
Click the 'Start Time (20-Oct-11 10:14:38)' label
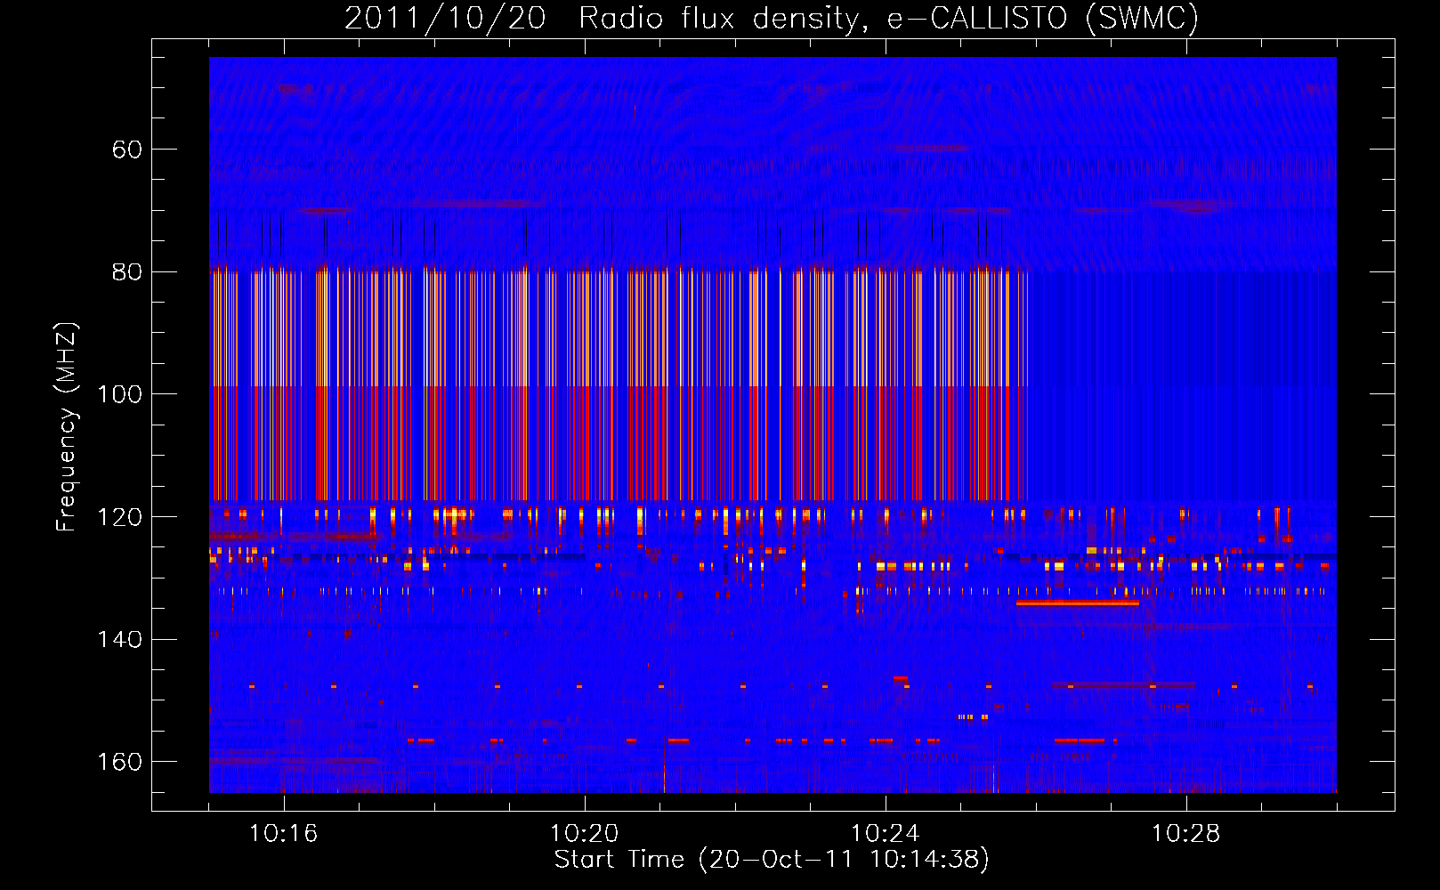click(x=772, y=860)
